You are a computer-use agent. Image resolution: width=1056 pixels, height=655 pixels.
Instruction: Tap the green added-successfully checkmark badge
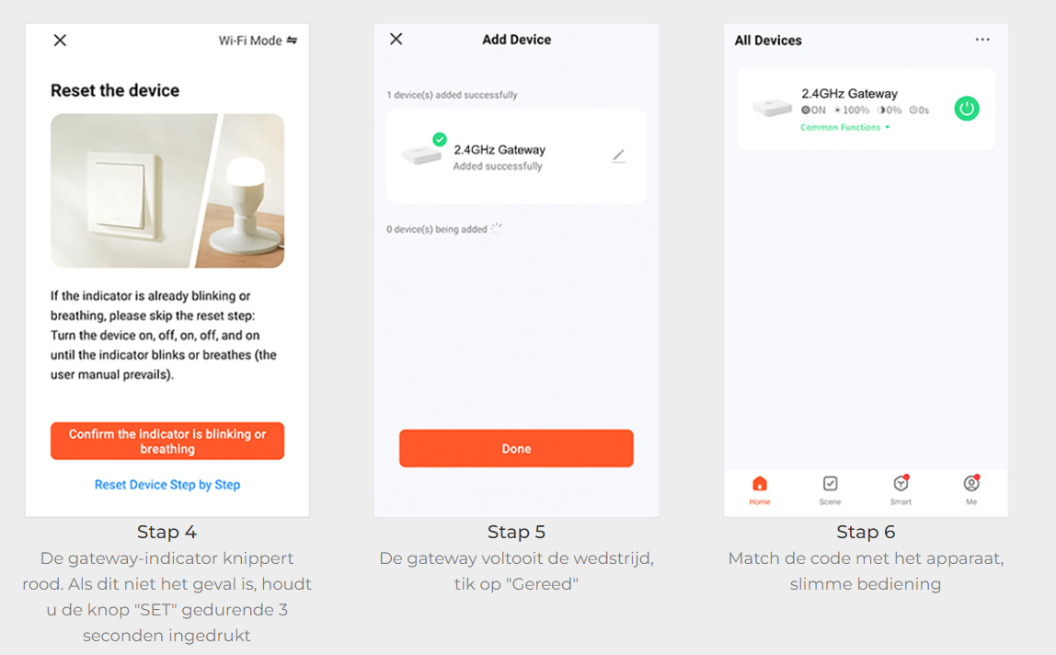(x=440, y=140)
